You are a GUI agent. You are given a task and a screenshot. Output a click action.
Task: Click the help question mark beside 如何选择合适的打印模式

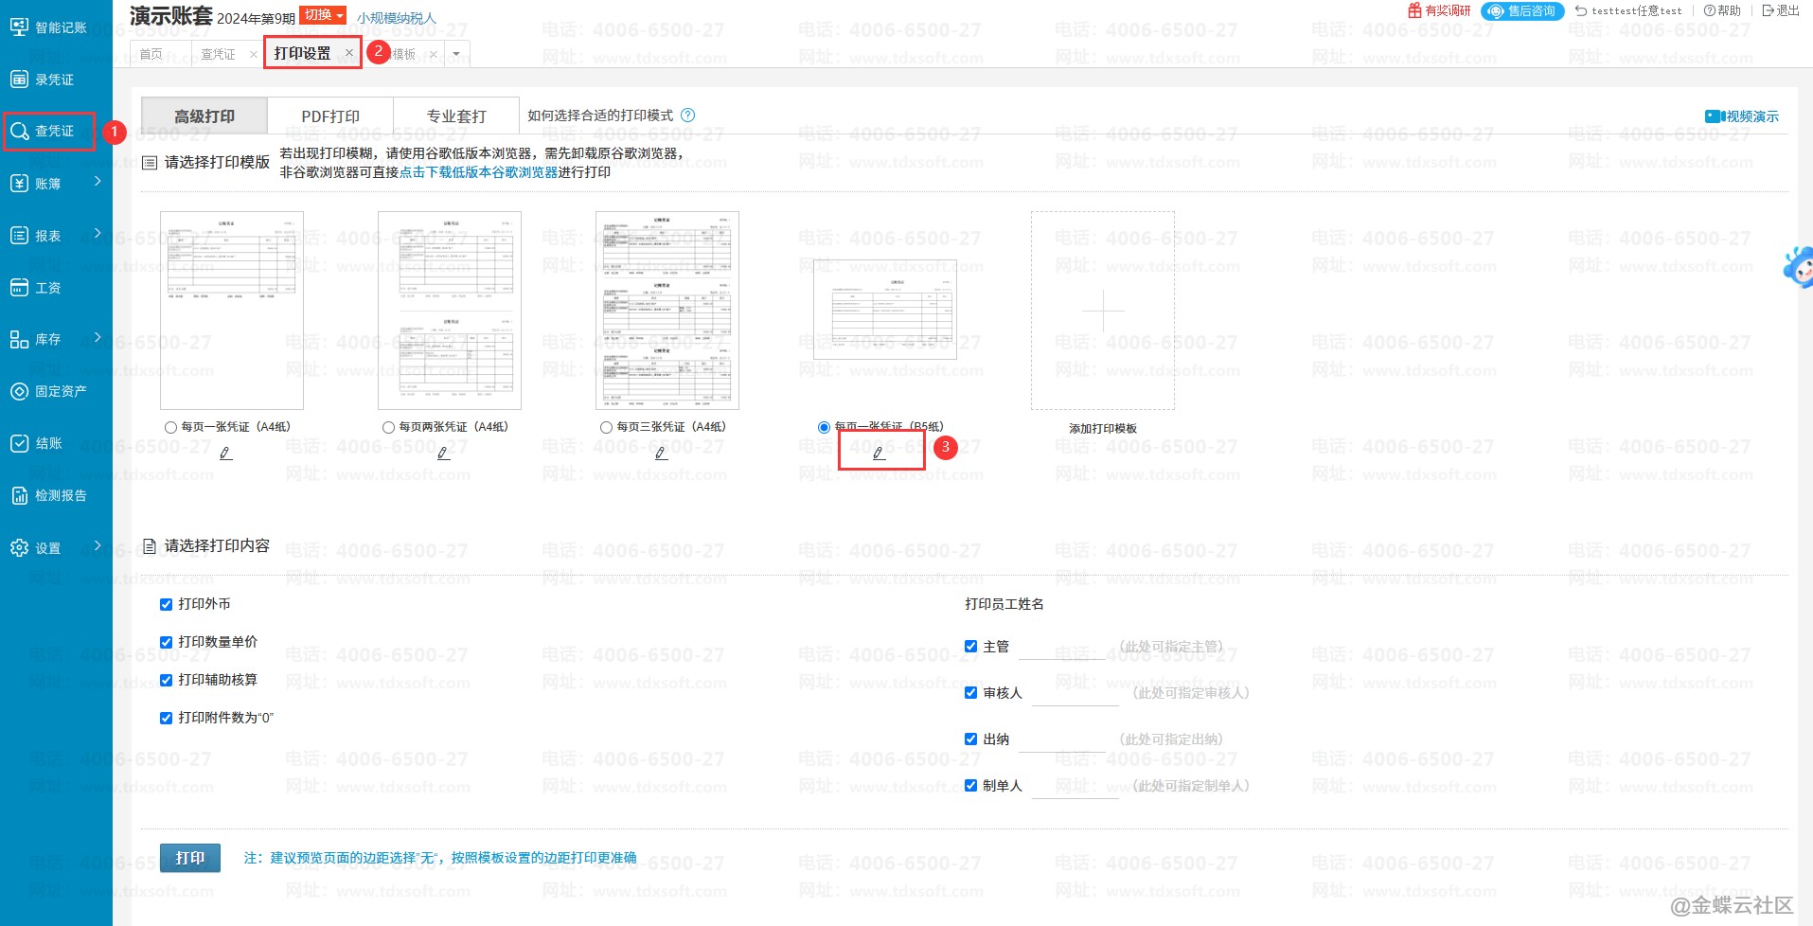tap(688, 116)
